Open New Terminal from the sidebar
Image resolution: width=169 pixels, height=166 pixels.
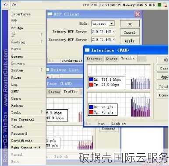click(23, 120)
